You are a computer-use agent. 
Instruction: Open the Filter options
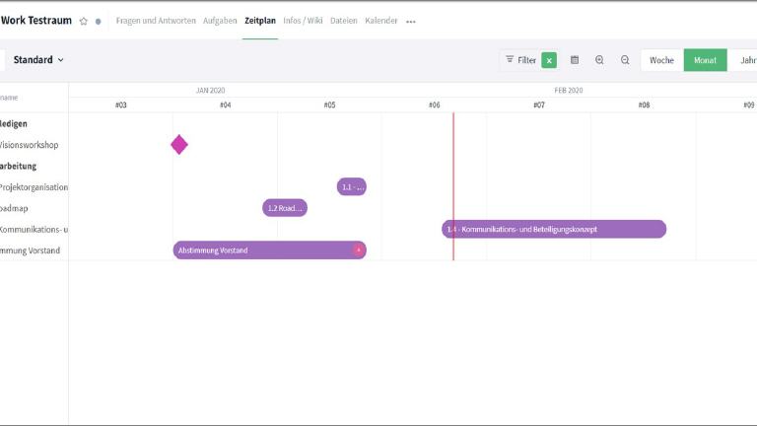click(520, 60)
